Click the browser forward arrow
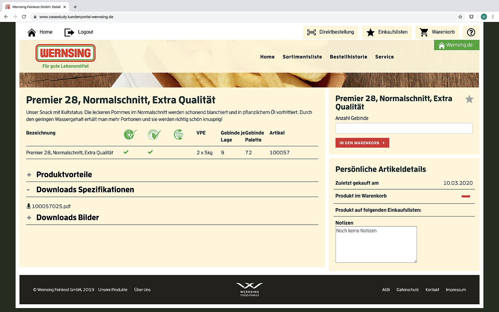Viewport: 499px width, 312px height. point(15,17)
